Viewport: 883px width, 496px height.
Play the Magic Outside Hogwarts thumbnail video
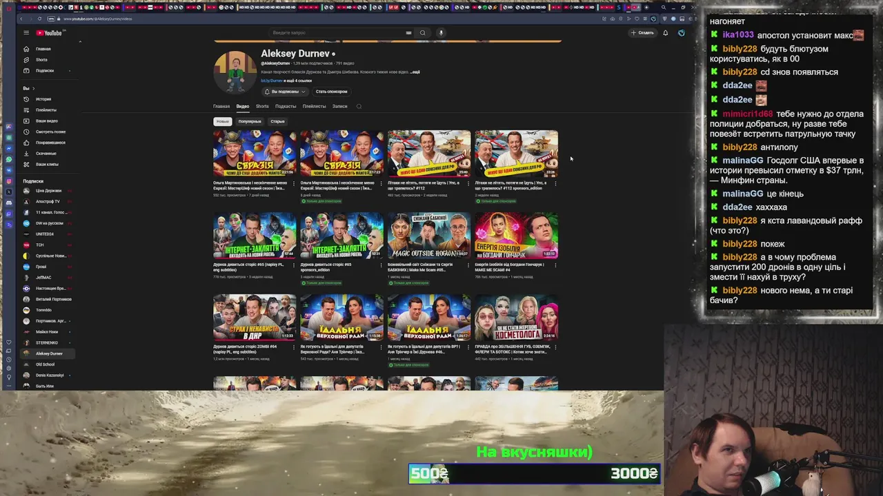click(429, 236)
